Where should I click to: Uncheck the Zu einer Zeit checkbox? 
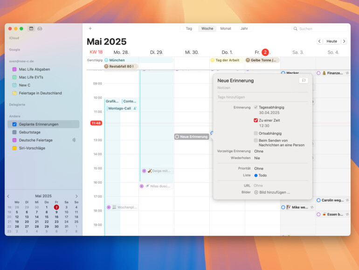(256, 120)
